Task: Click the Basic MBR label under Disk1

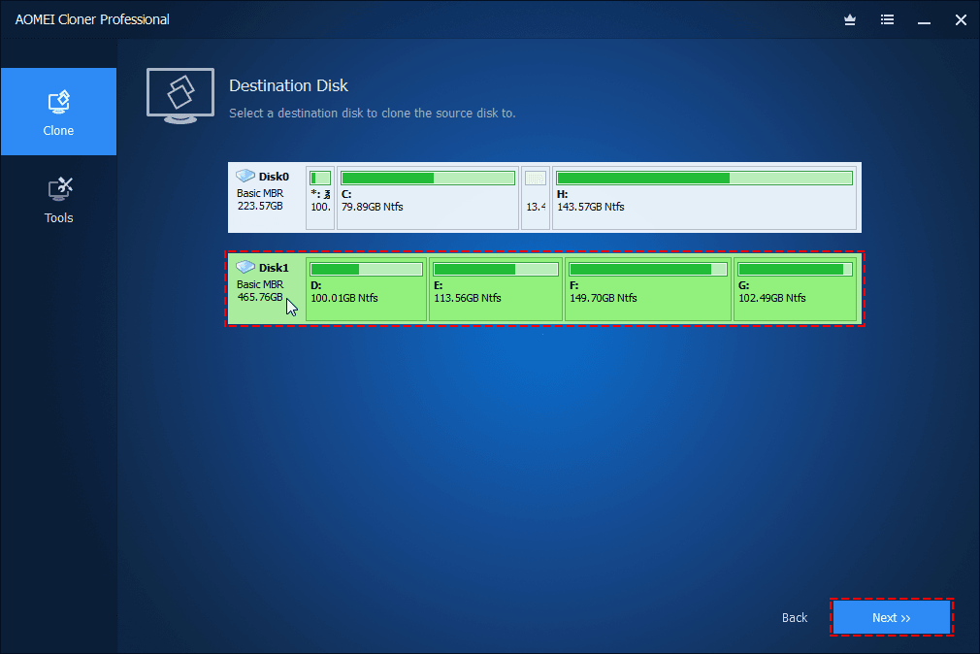Action: click(260, 284)
